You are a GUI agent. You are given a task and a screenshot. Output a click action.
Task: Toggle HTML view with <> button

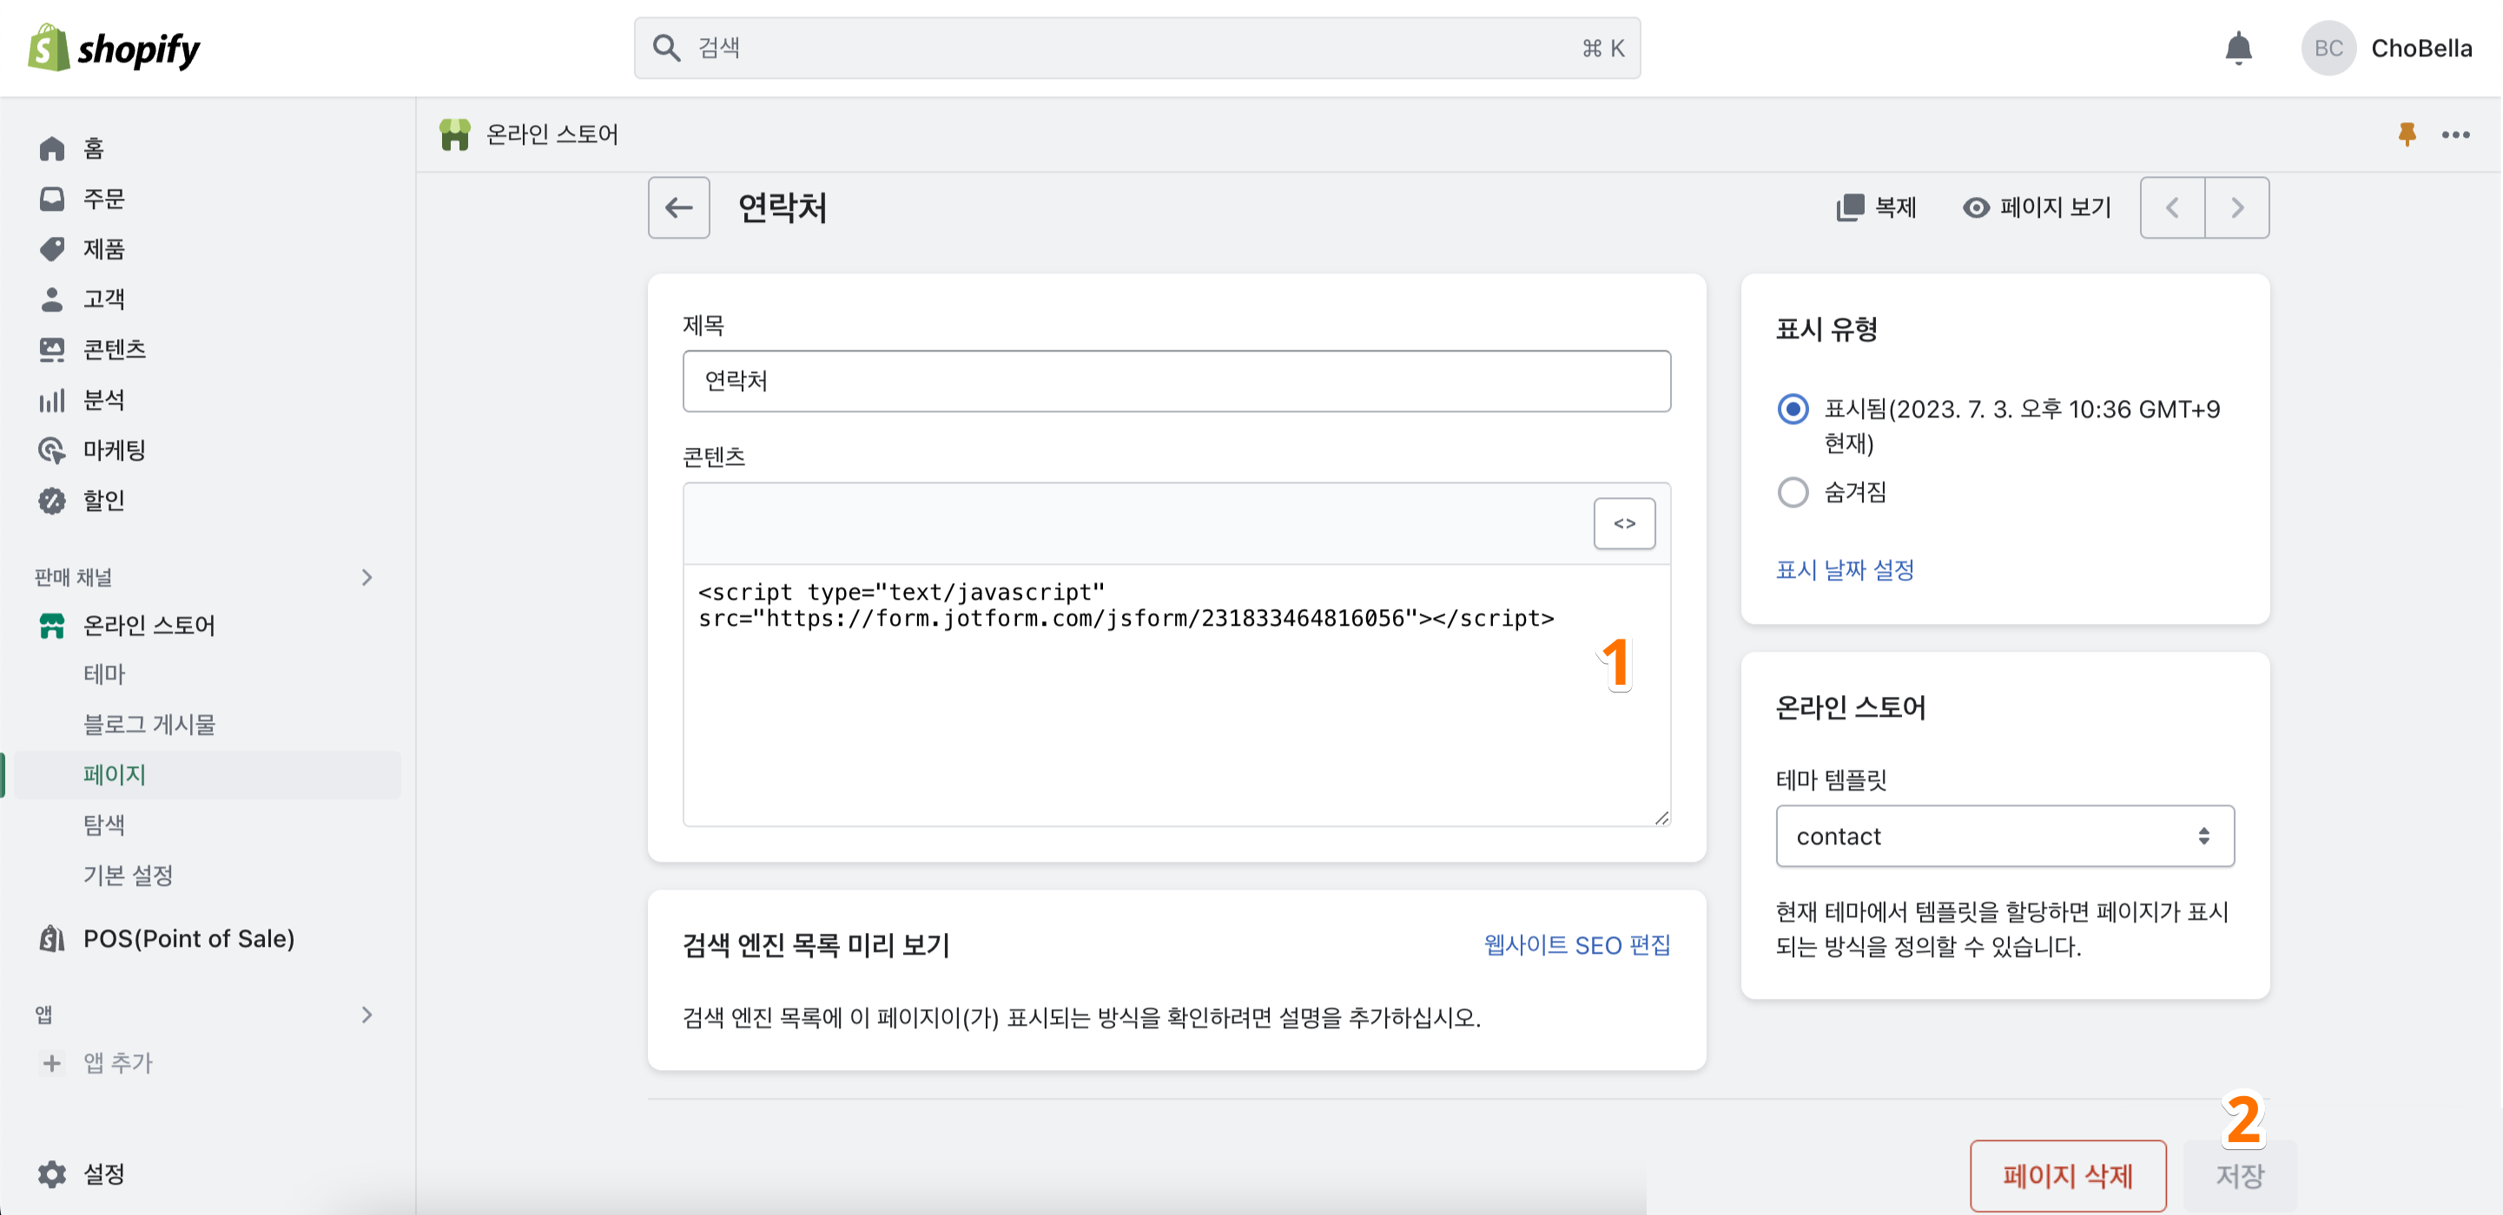[x=1623, y=523]
